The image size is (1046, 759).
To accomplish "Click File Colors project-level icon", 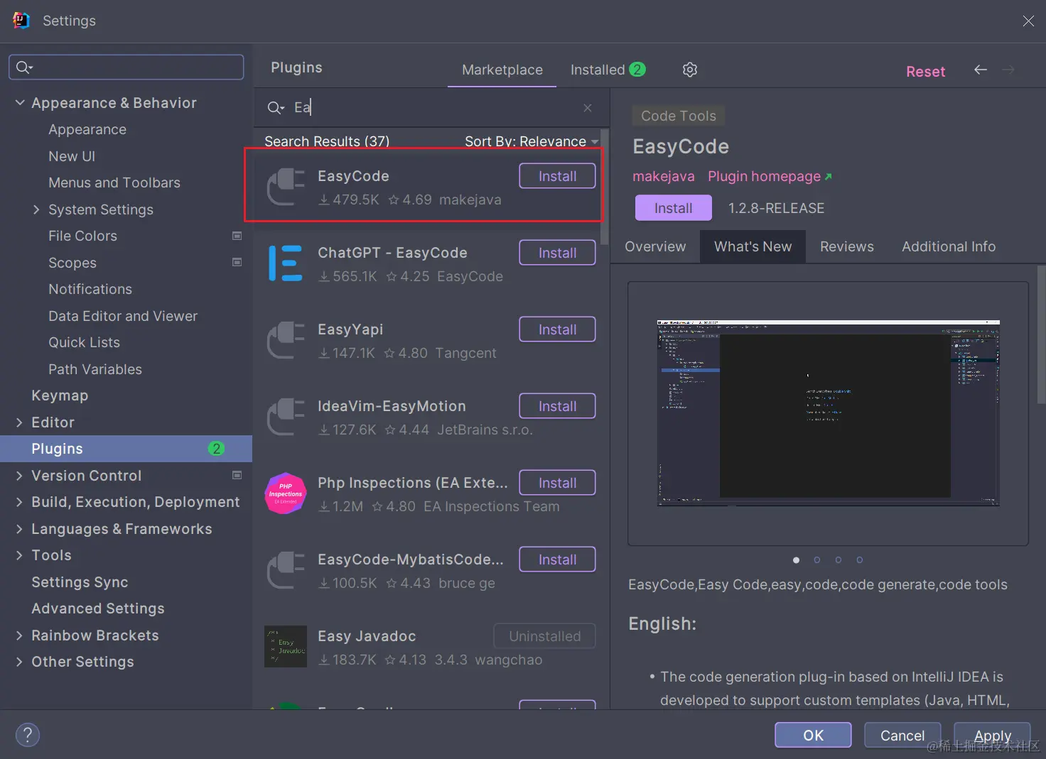I will 237,236.
